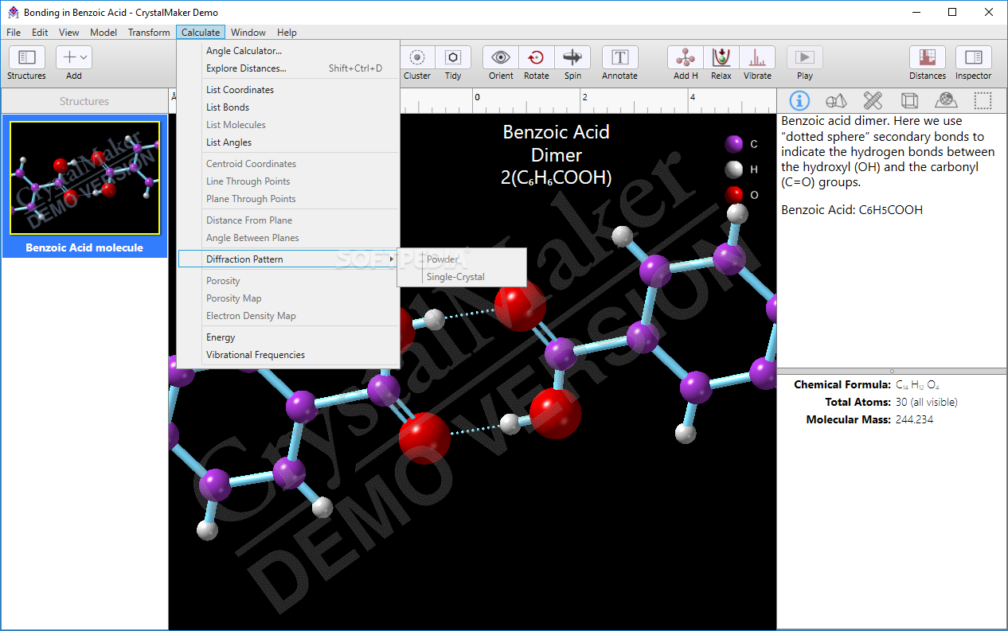Screen dimensions: 1008x631
Task: Click the Vibrate tool
Action: tap(757, 58)
